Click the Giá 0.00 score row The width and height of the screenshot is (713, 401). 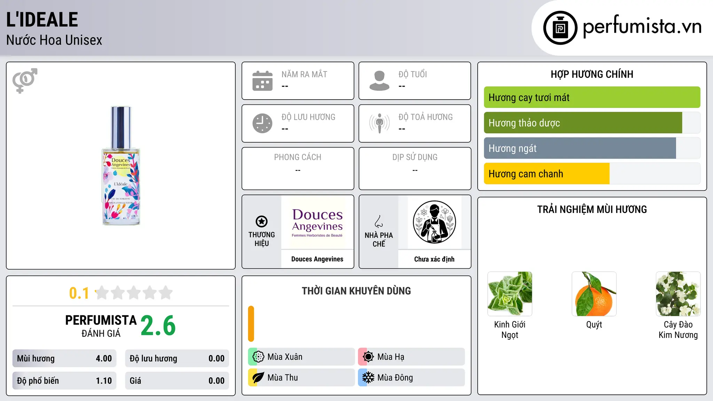pyautogui.click(x=177, y=381)
